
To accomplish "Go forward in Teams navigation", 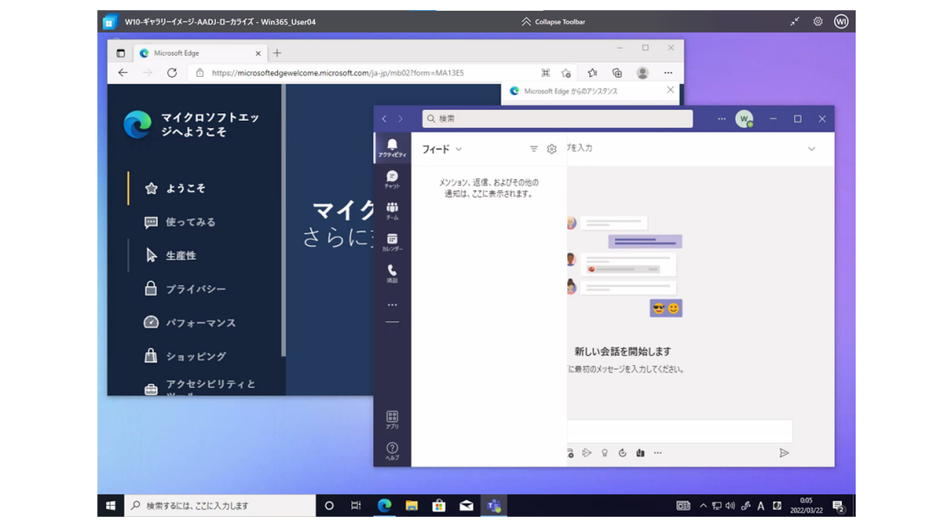I will 401,119.
